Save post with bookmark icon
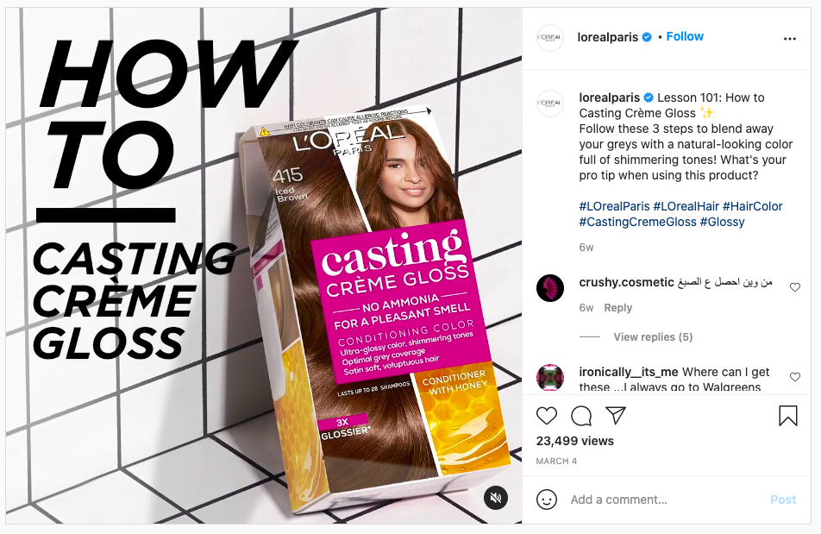The image size is (821, 534). pos(788,416)
